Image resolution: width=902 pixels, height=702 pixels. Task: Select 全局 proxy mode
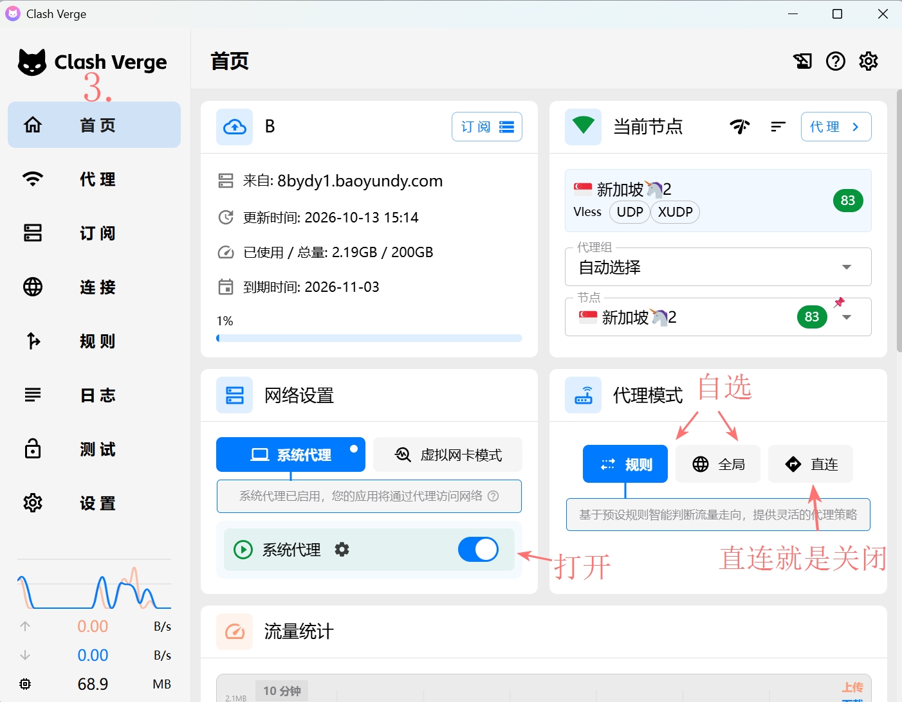click(718, 464)
